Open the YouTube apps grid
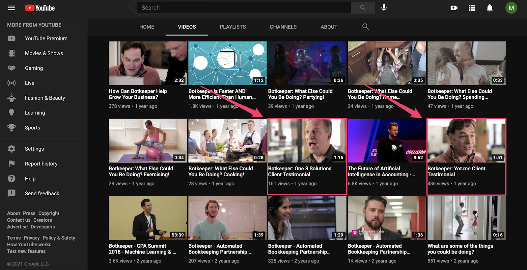 (x=472, y=8)
